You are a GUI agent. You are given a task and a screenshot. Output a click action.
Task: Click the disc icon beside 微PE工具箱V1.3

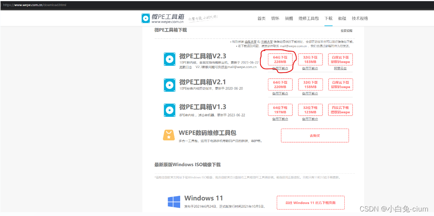[169, 110]
